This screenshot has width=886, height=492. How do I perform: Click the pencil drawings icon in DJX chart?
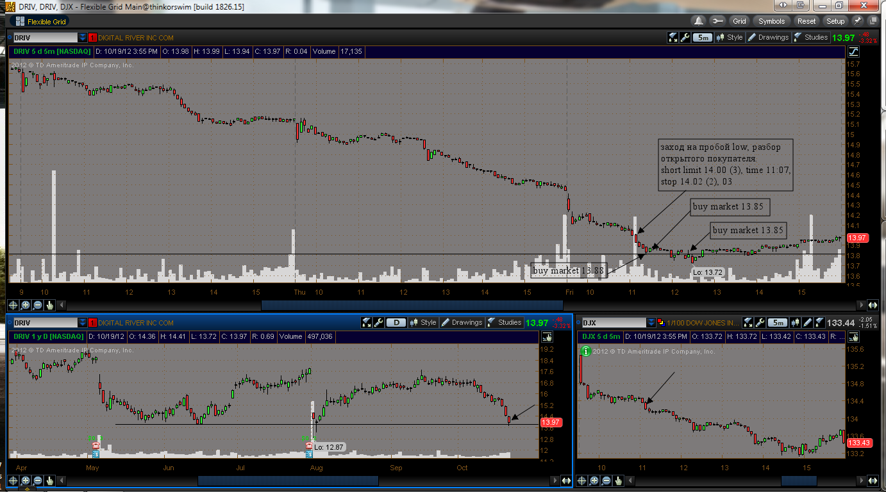(x=808, y=322)
